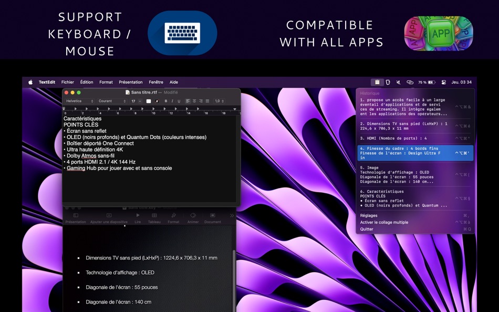Open Réglages in the clipboard menu
The height and width of the screenshot is (312, 499).
(x=415, y=215)
